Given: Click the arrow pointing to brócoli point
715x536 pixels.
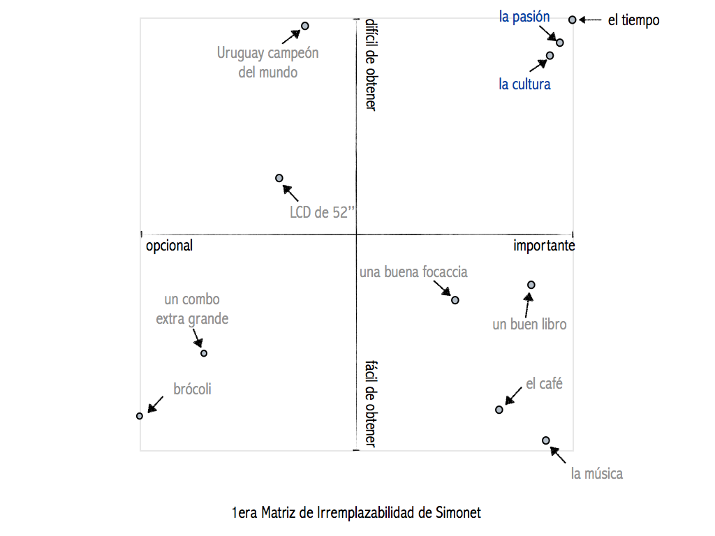Looking at the screenshot, I should [156, 404].
